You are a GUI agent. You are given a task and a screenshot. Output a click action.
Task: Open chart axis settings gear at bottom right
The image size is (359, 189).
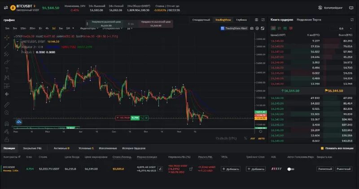[261, 131]
